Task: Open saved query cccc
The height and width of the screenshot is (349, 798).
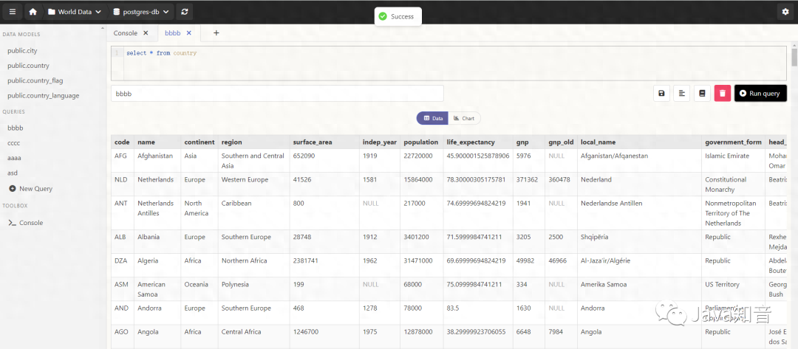Action: (x=14, y=143)
